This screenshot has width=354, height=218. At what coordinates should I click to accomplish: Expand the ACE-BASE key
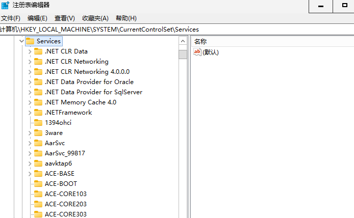[x=30, y=174]
